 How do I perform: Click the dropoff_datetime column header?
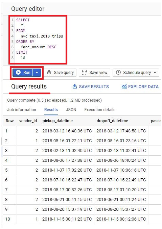(x=112, y=121)
